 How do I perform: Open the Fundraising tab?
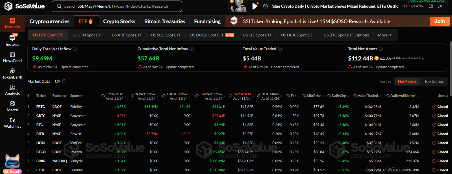coord(207,21)
